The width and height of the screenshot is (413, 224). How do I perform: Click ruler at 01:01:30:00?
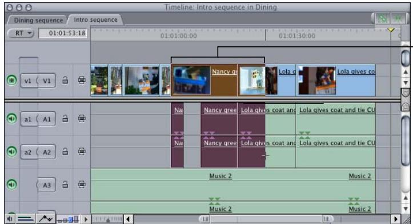point(297,36)
